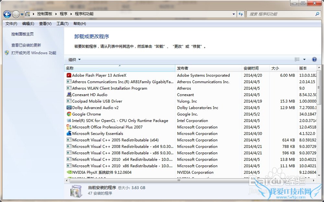Open recent pages dropdown arrow

tap(22, 15)
